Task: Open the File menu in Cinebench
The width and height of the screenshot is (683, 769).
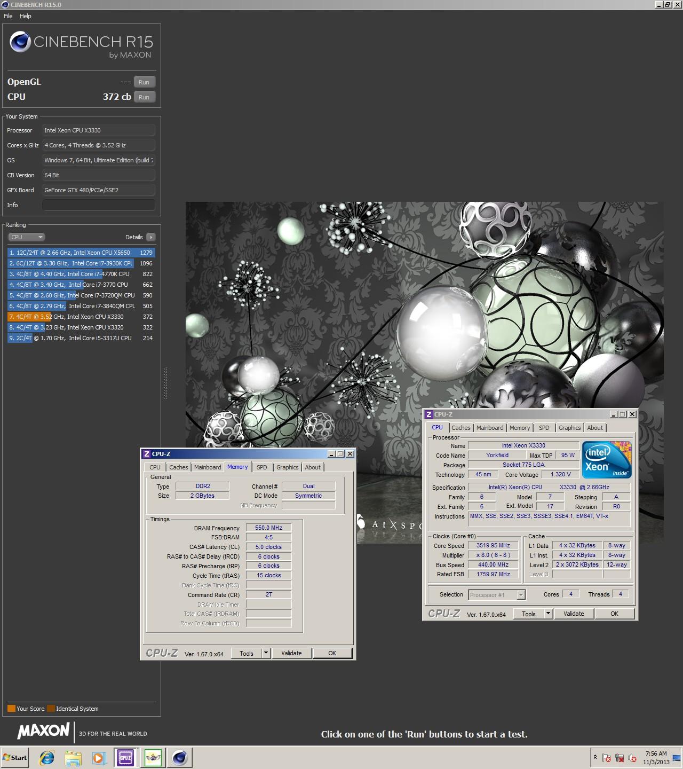Action: click(8, 16)
